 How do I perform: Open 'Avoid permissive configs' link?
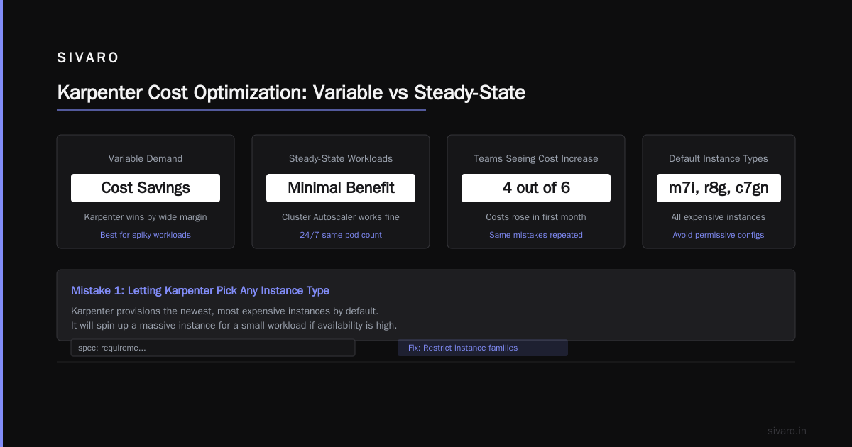pyautogui.click(x=719, y=235)
